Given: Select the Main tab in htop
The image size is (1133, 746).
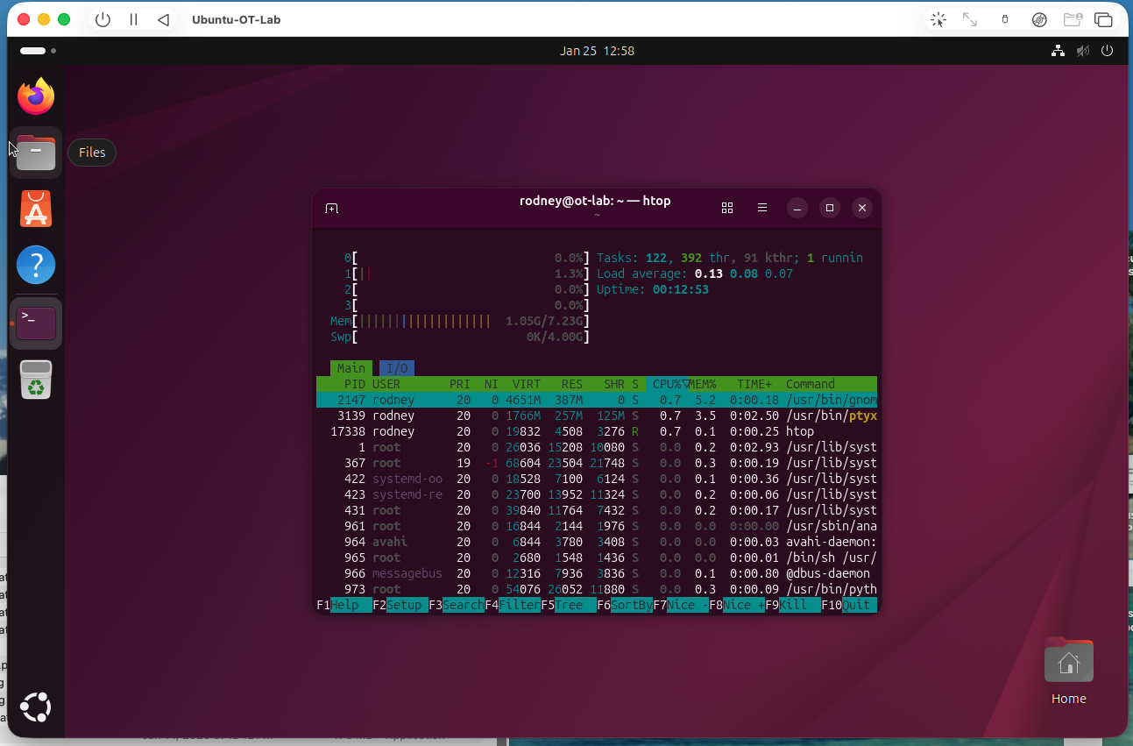Looking at the screenshot, I should 351,367.
